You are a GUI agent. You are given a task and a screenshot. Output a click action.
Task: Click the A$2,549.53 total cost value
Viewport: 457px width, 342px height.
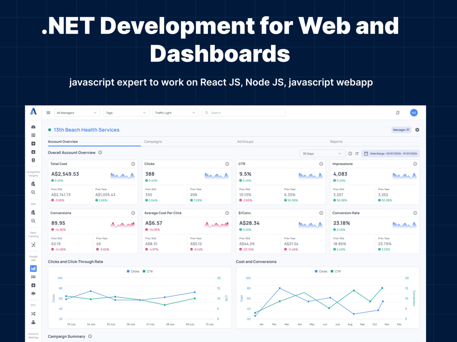pyautogui.click(x=65, y=174)
